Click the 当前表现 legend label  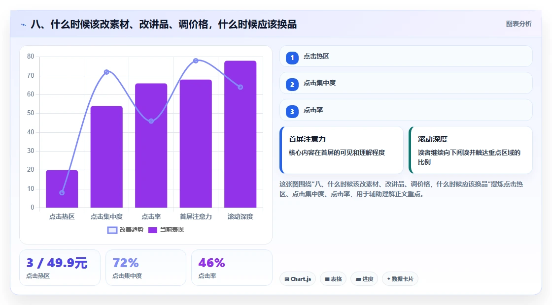172,230
